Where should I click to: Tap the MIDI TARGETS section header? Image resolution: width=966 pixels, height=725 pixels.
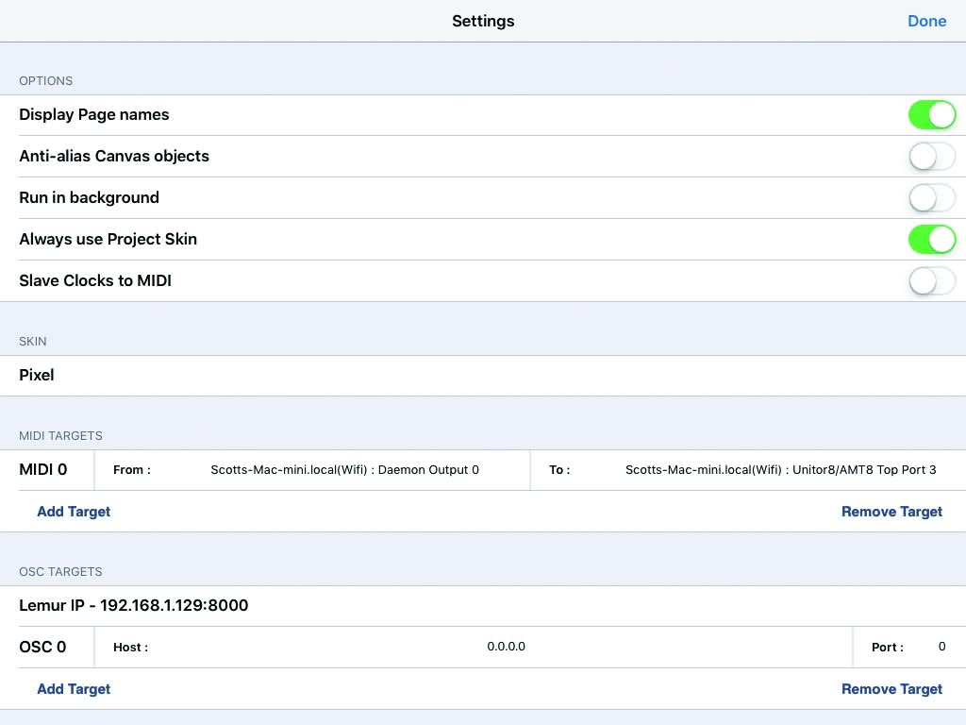60,436
